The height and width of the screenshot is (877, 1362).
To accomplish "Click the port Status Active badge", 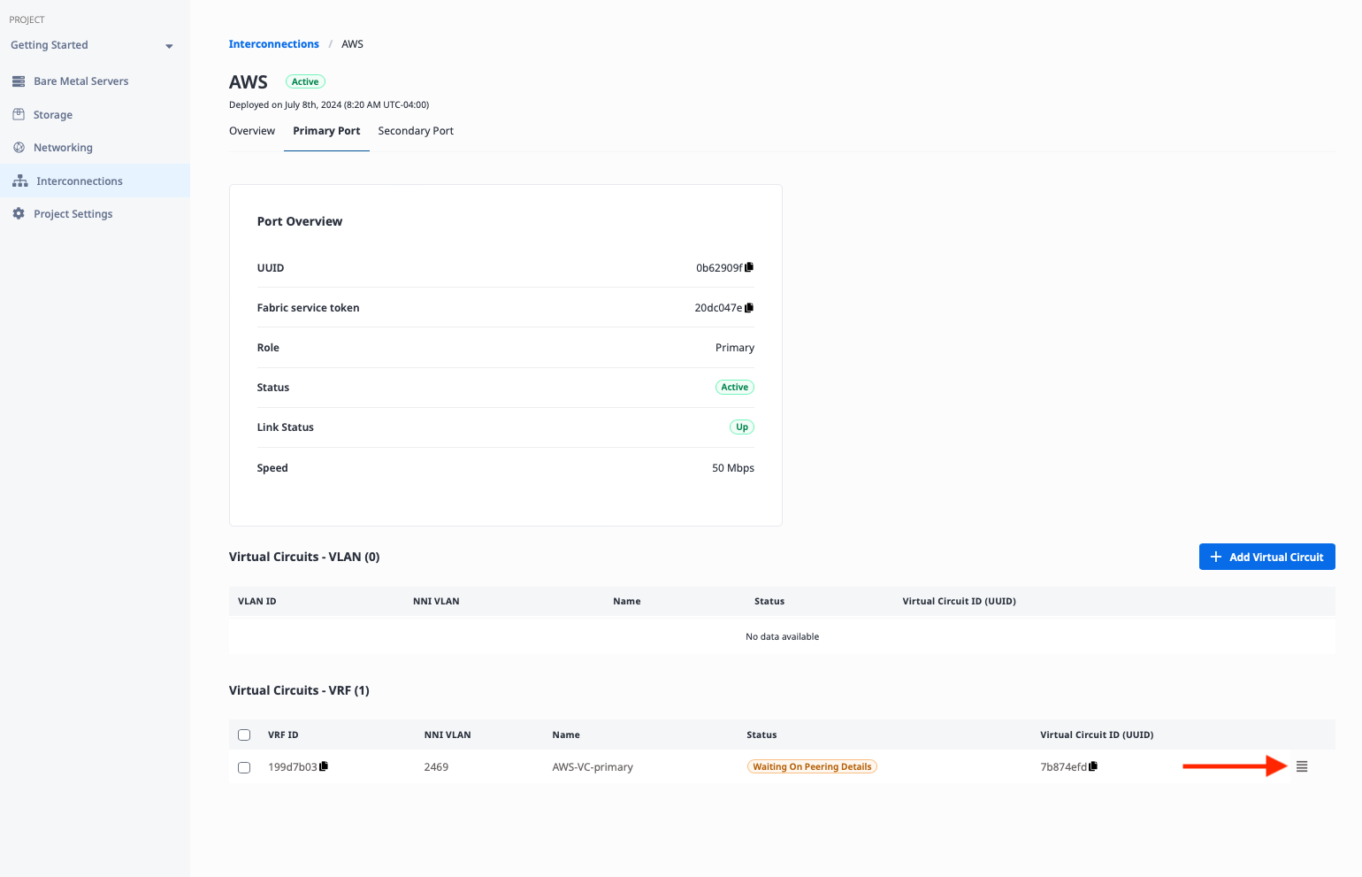I will click(x=734, y=387).
